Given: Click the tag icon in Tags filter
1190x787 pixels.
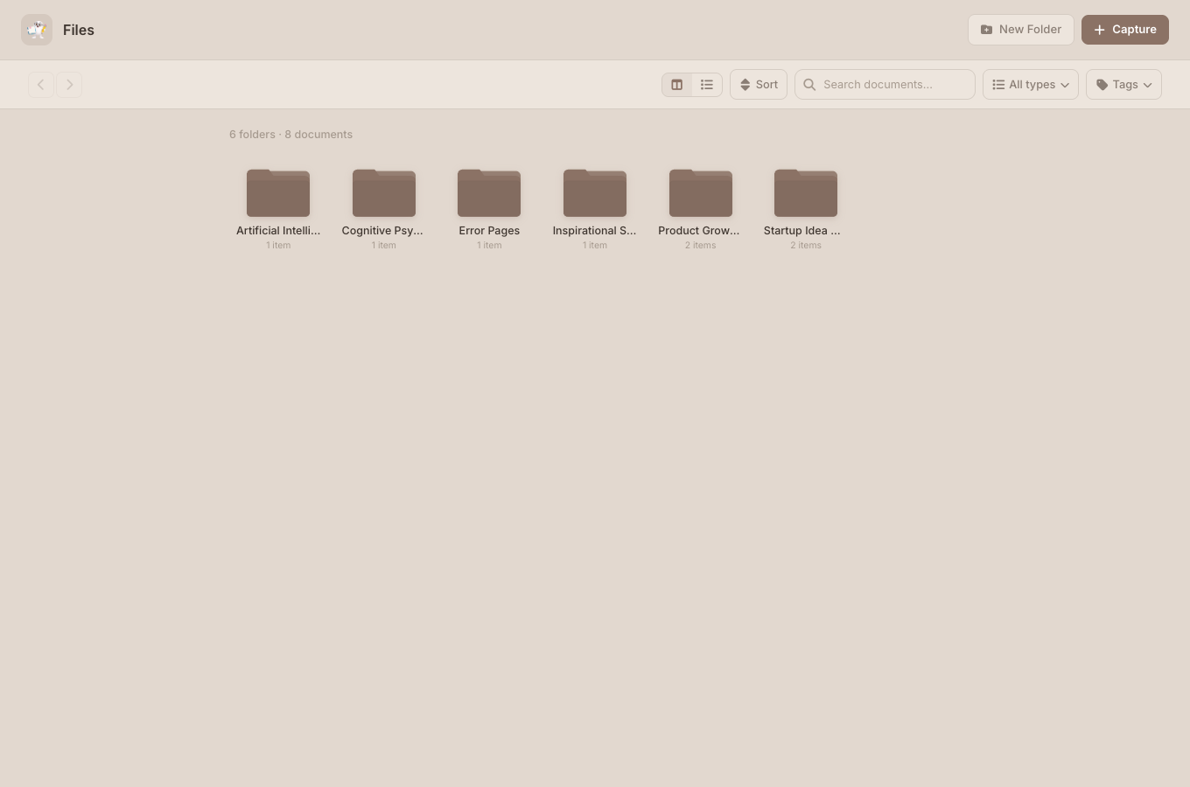Looking at the screenshot, I should [x=1102, y=84].
